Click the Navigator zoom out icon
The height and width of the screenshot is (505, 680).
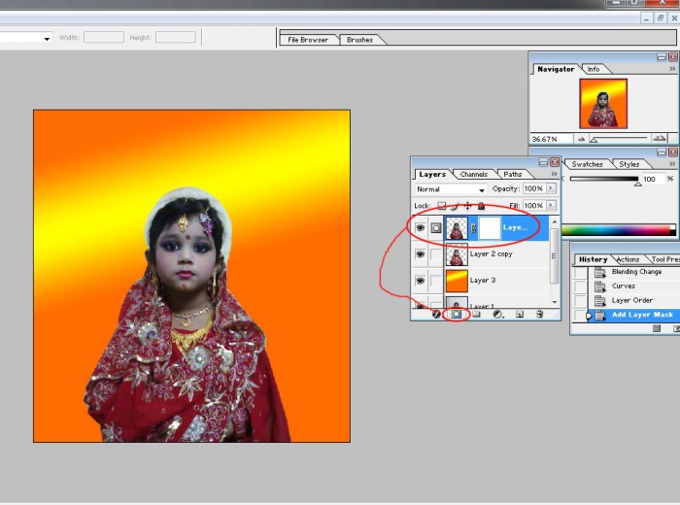581,139
